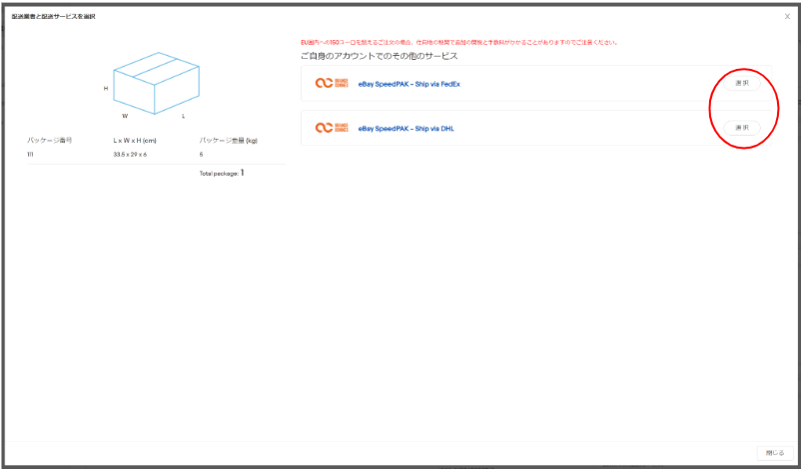The width and height of the screenshot is (801, 469).
Task: Click the パッケージ番号 column header
Action: click(49, 141)
